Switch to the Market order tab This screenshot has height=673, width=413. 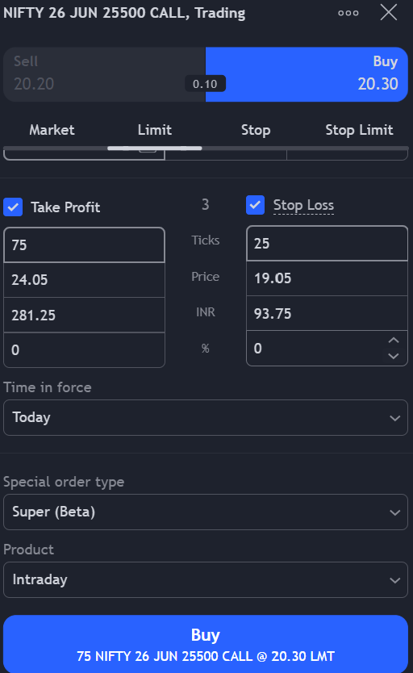click(x=52, y=130)
